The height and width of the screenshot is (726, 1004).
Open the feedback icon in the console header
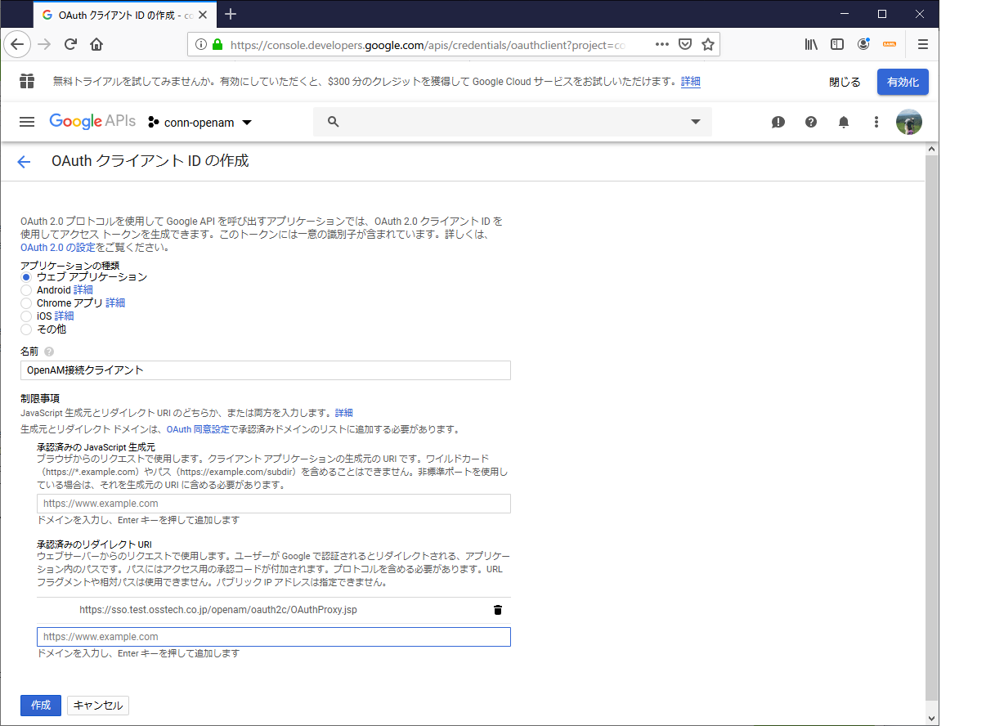778,121
